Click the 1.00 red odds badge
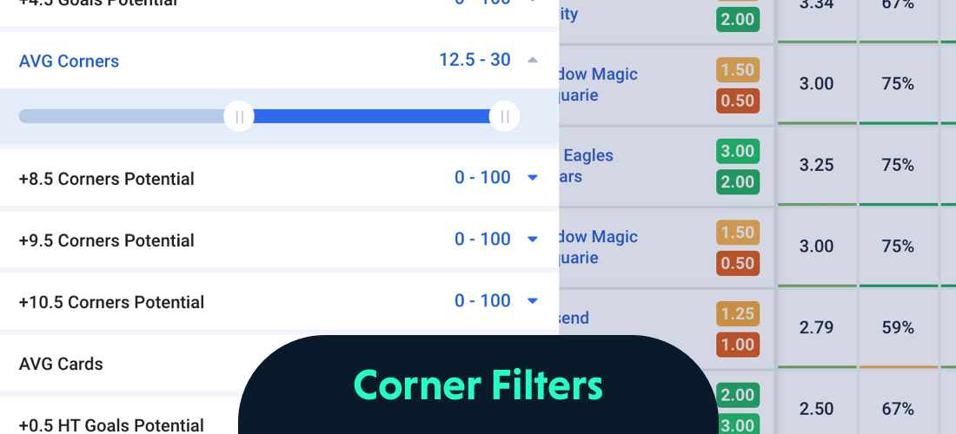Viewport: 956px width, 434px height. click(x=738, y=344)
